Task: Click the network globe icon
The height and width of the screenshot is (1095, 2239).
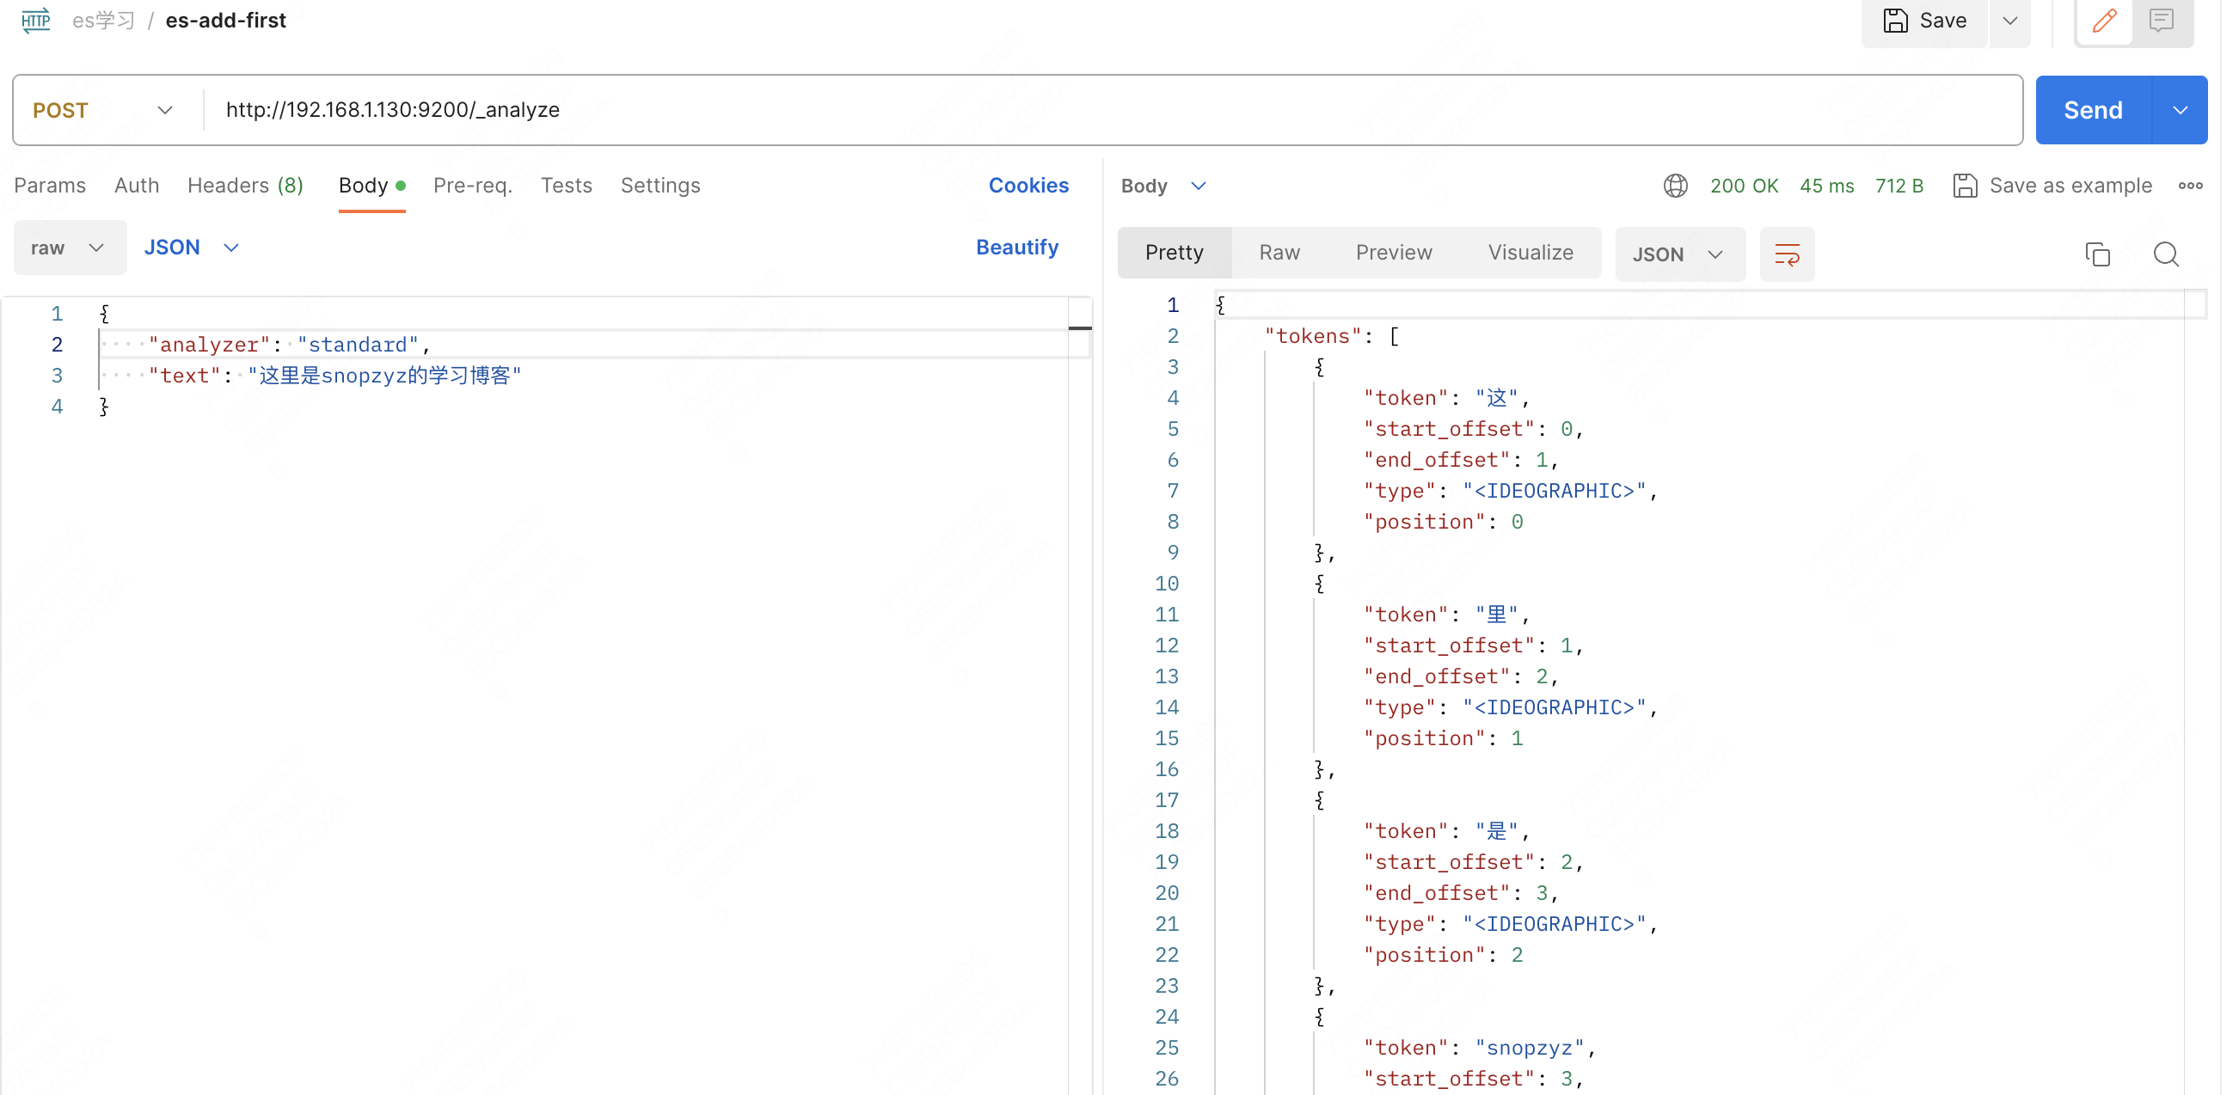Action: [x=1675, y=186]
